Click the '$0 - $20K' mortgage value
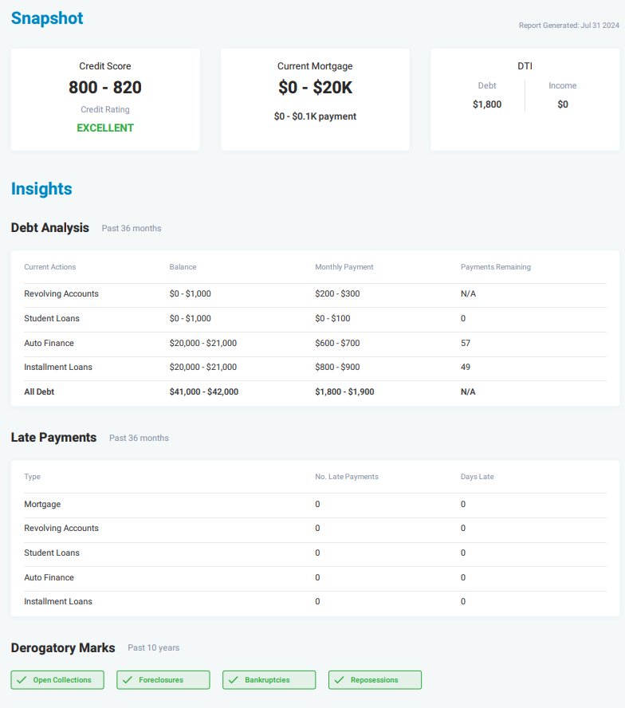The image size is (625, 708). [315, 87]
